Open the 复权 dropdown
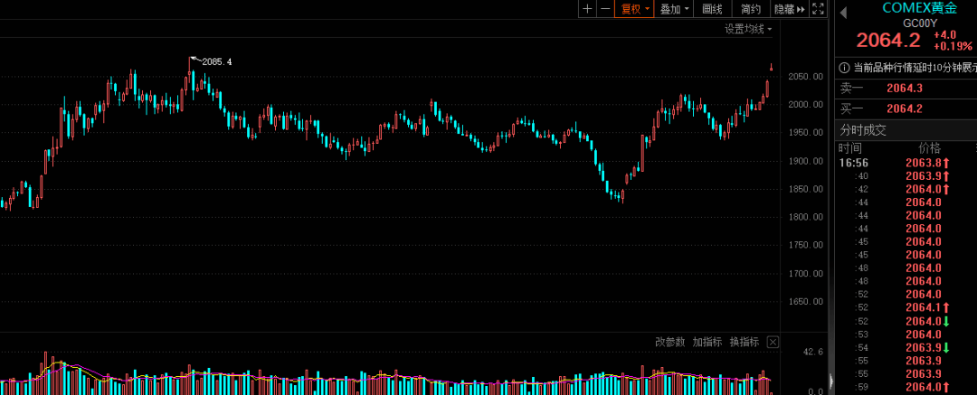The image size is (977, 395). pyautogui.click(x=634, y=9)
